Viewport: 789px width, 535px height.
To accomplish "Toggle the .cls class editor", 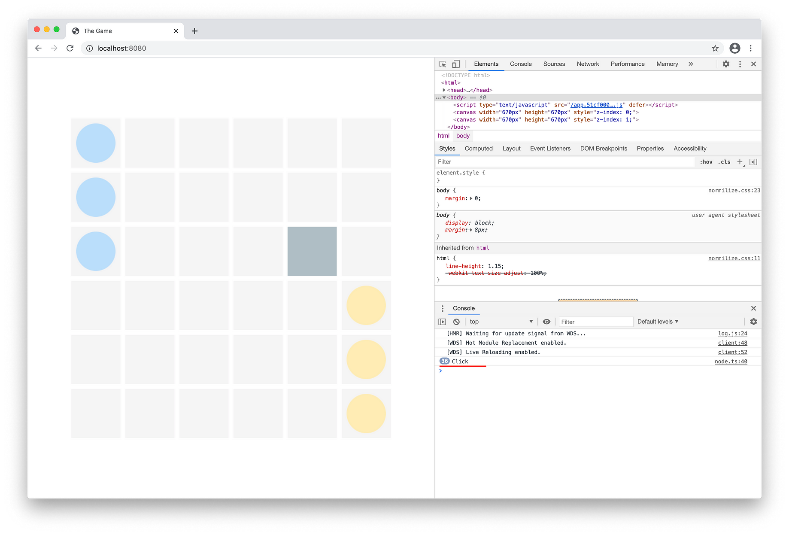I will coord(724,162).
